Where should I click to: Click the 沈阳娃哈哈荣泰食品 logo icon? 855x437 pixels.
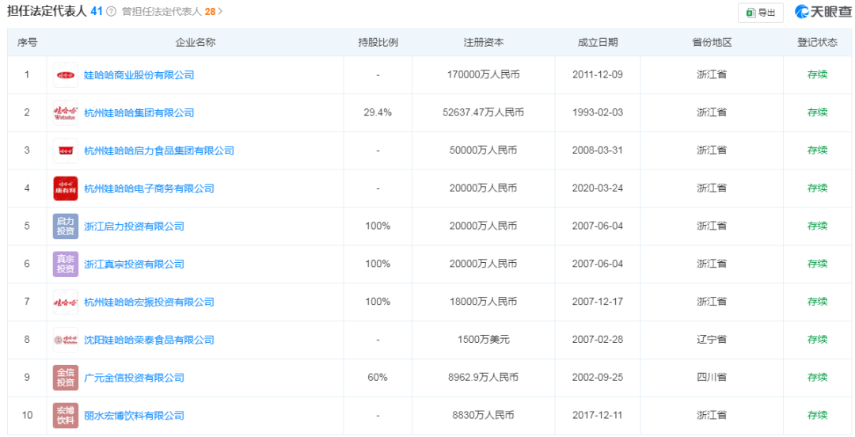click(66, 340)
